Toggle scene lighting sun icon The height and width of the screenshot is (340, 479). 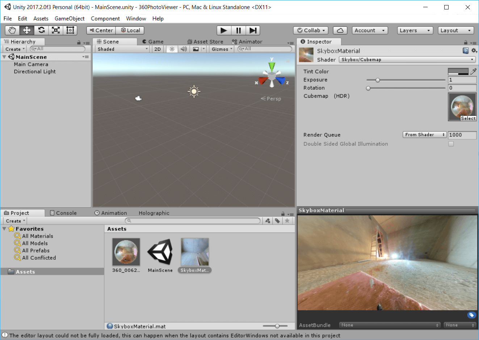pos(172,49)
